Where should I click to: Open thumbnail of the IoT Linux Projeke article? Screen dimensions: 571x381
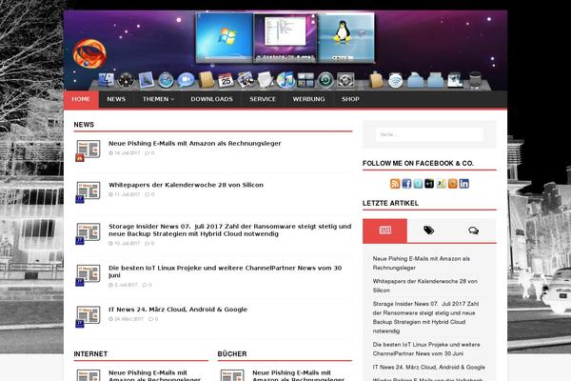(x=88, y=275)
